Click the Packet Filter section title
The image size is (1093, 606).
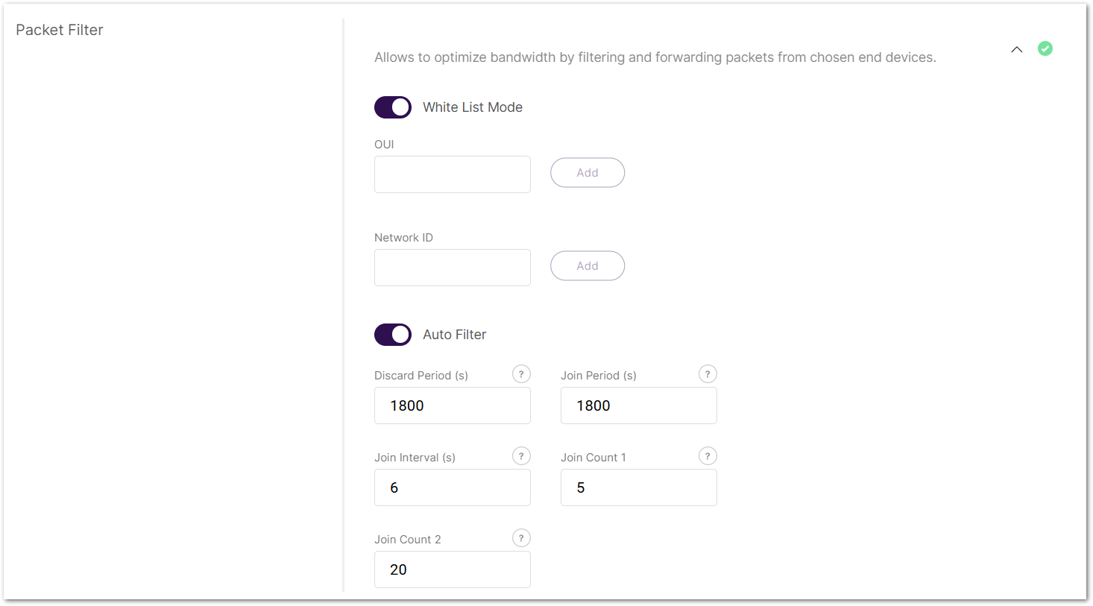pos(60,30)
